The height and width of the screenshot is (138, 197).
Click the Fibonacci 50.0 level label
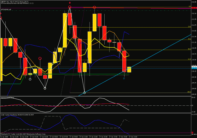point(189,49)
